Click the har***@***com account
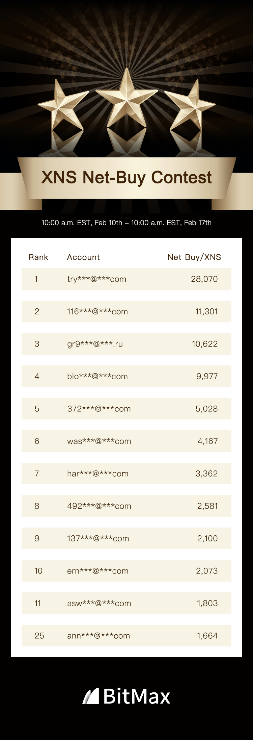The width and height of the screenshot is (253, 740). coord(97,474)
